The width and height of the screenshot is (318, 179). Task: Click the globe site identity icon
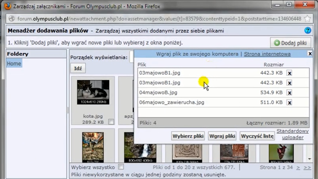click(x=12, y=19)
